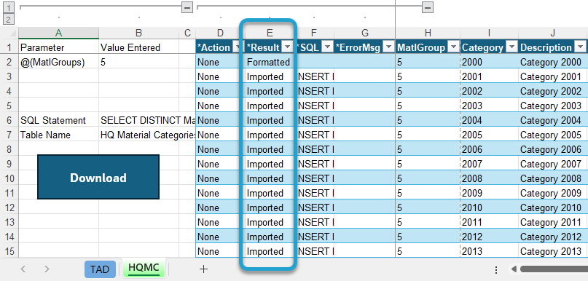The height and width of the screenshot is (281, 588).
Task: Click outline level 1 button
Action: (x=9, y=7)
